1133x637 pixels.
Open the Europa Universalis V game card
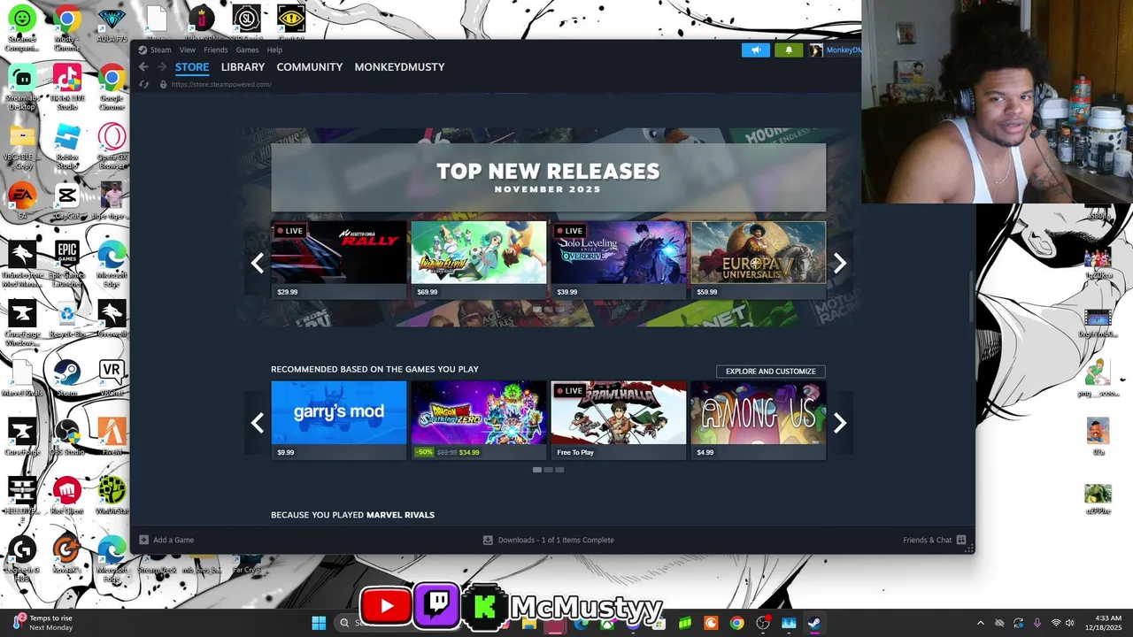tap(759, 260)
